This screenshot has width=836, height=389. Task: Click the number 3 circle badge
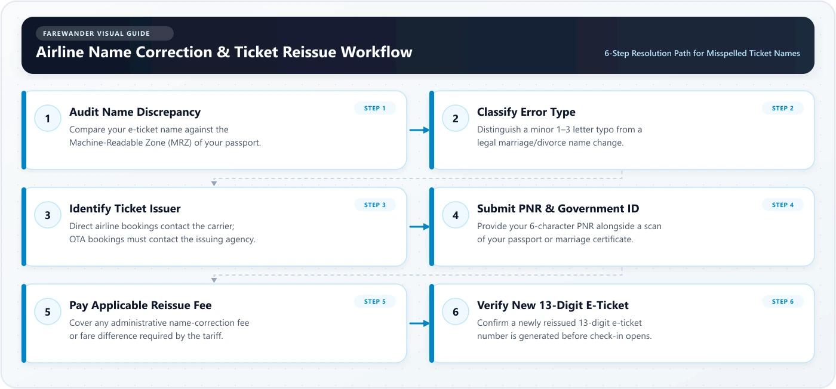tap(48, 215)
